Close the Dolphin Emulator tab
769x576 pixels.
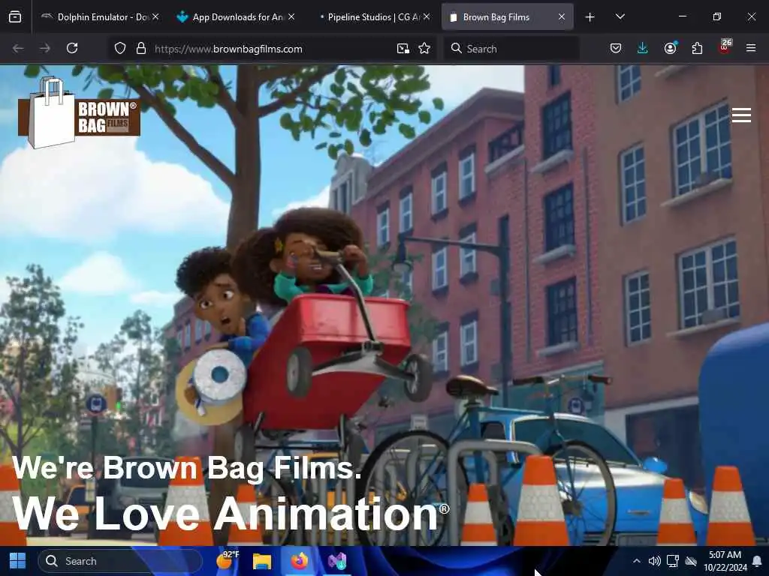(155, 17)
